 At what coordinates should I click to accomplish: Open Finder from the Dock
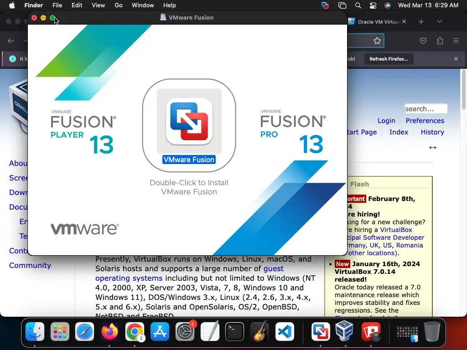[x=35, y=331]
